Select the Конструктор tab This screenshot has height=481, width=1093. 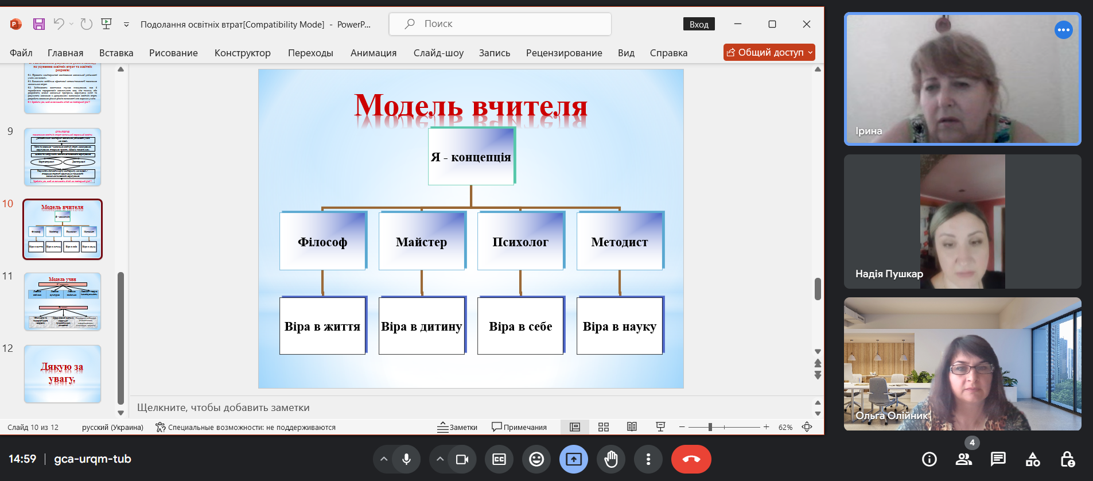242,53
